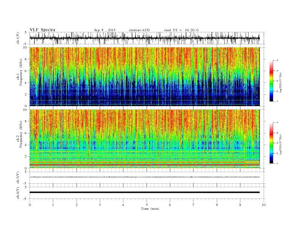Click the "-3" tick on upper colorbar
Viewport: 297px width, 230px height.
pyautogui.click(x=276, y=61)
